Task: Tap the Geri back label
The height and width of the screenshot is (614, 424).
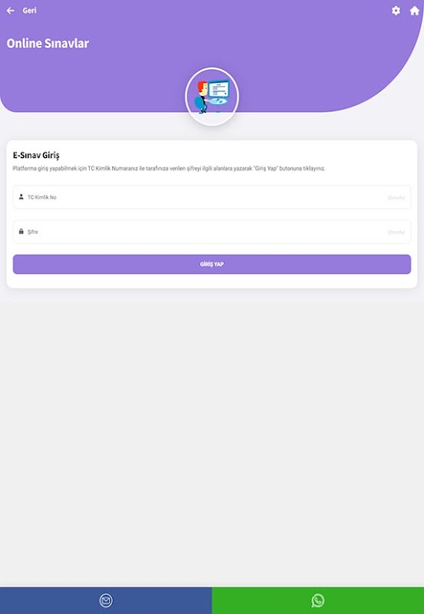Action: (x=29, y=11)
